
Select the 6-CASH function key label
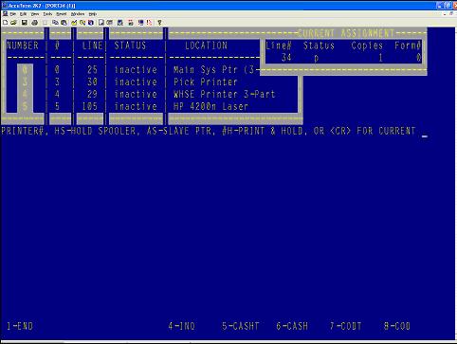pos(292,326)
